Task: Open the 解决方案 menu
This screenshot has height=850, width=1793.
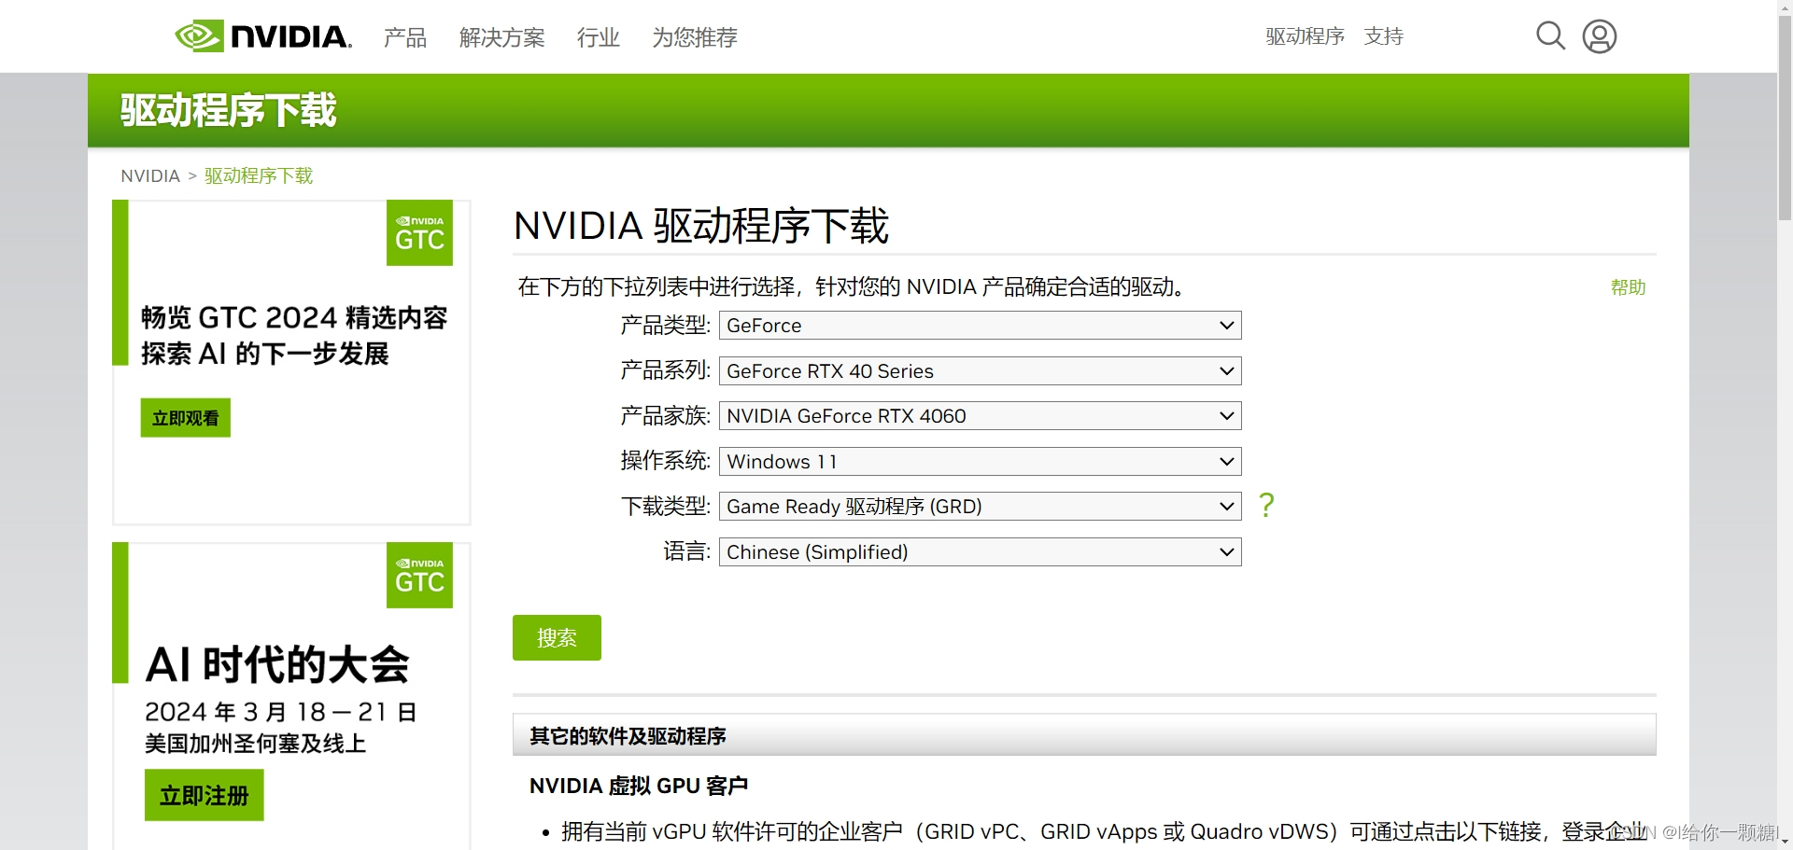Action: pos(502,37)
